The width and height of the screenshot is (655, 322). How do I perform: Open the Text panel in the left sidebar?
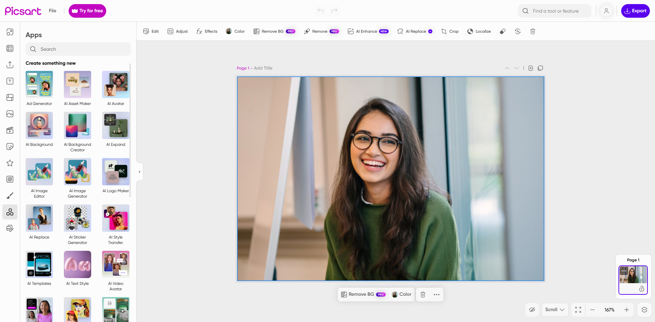pyautogui.click(x=10, y=81)
